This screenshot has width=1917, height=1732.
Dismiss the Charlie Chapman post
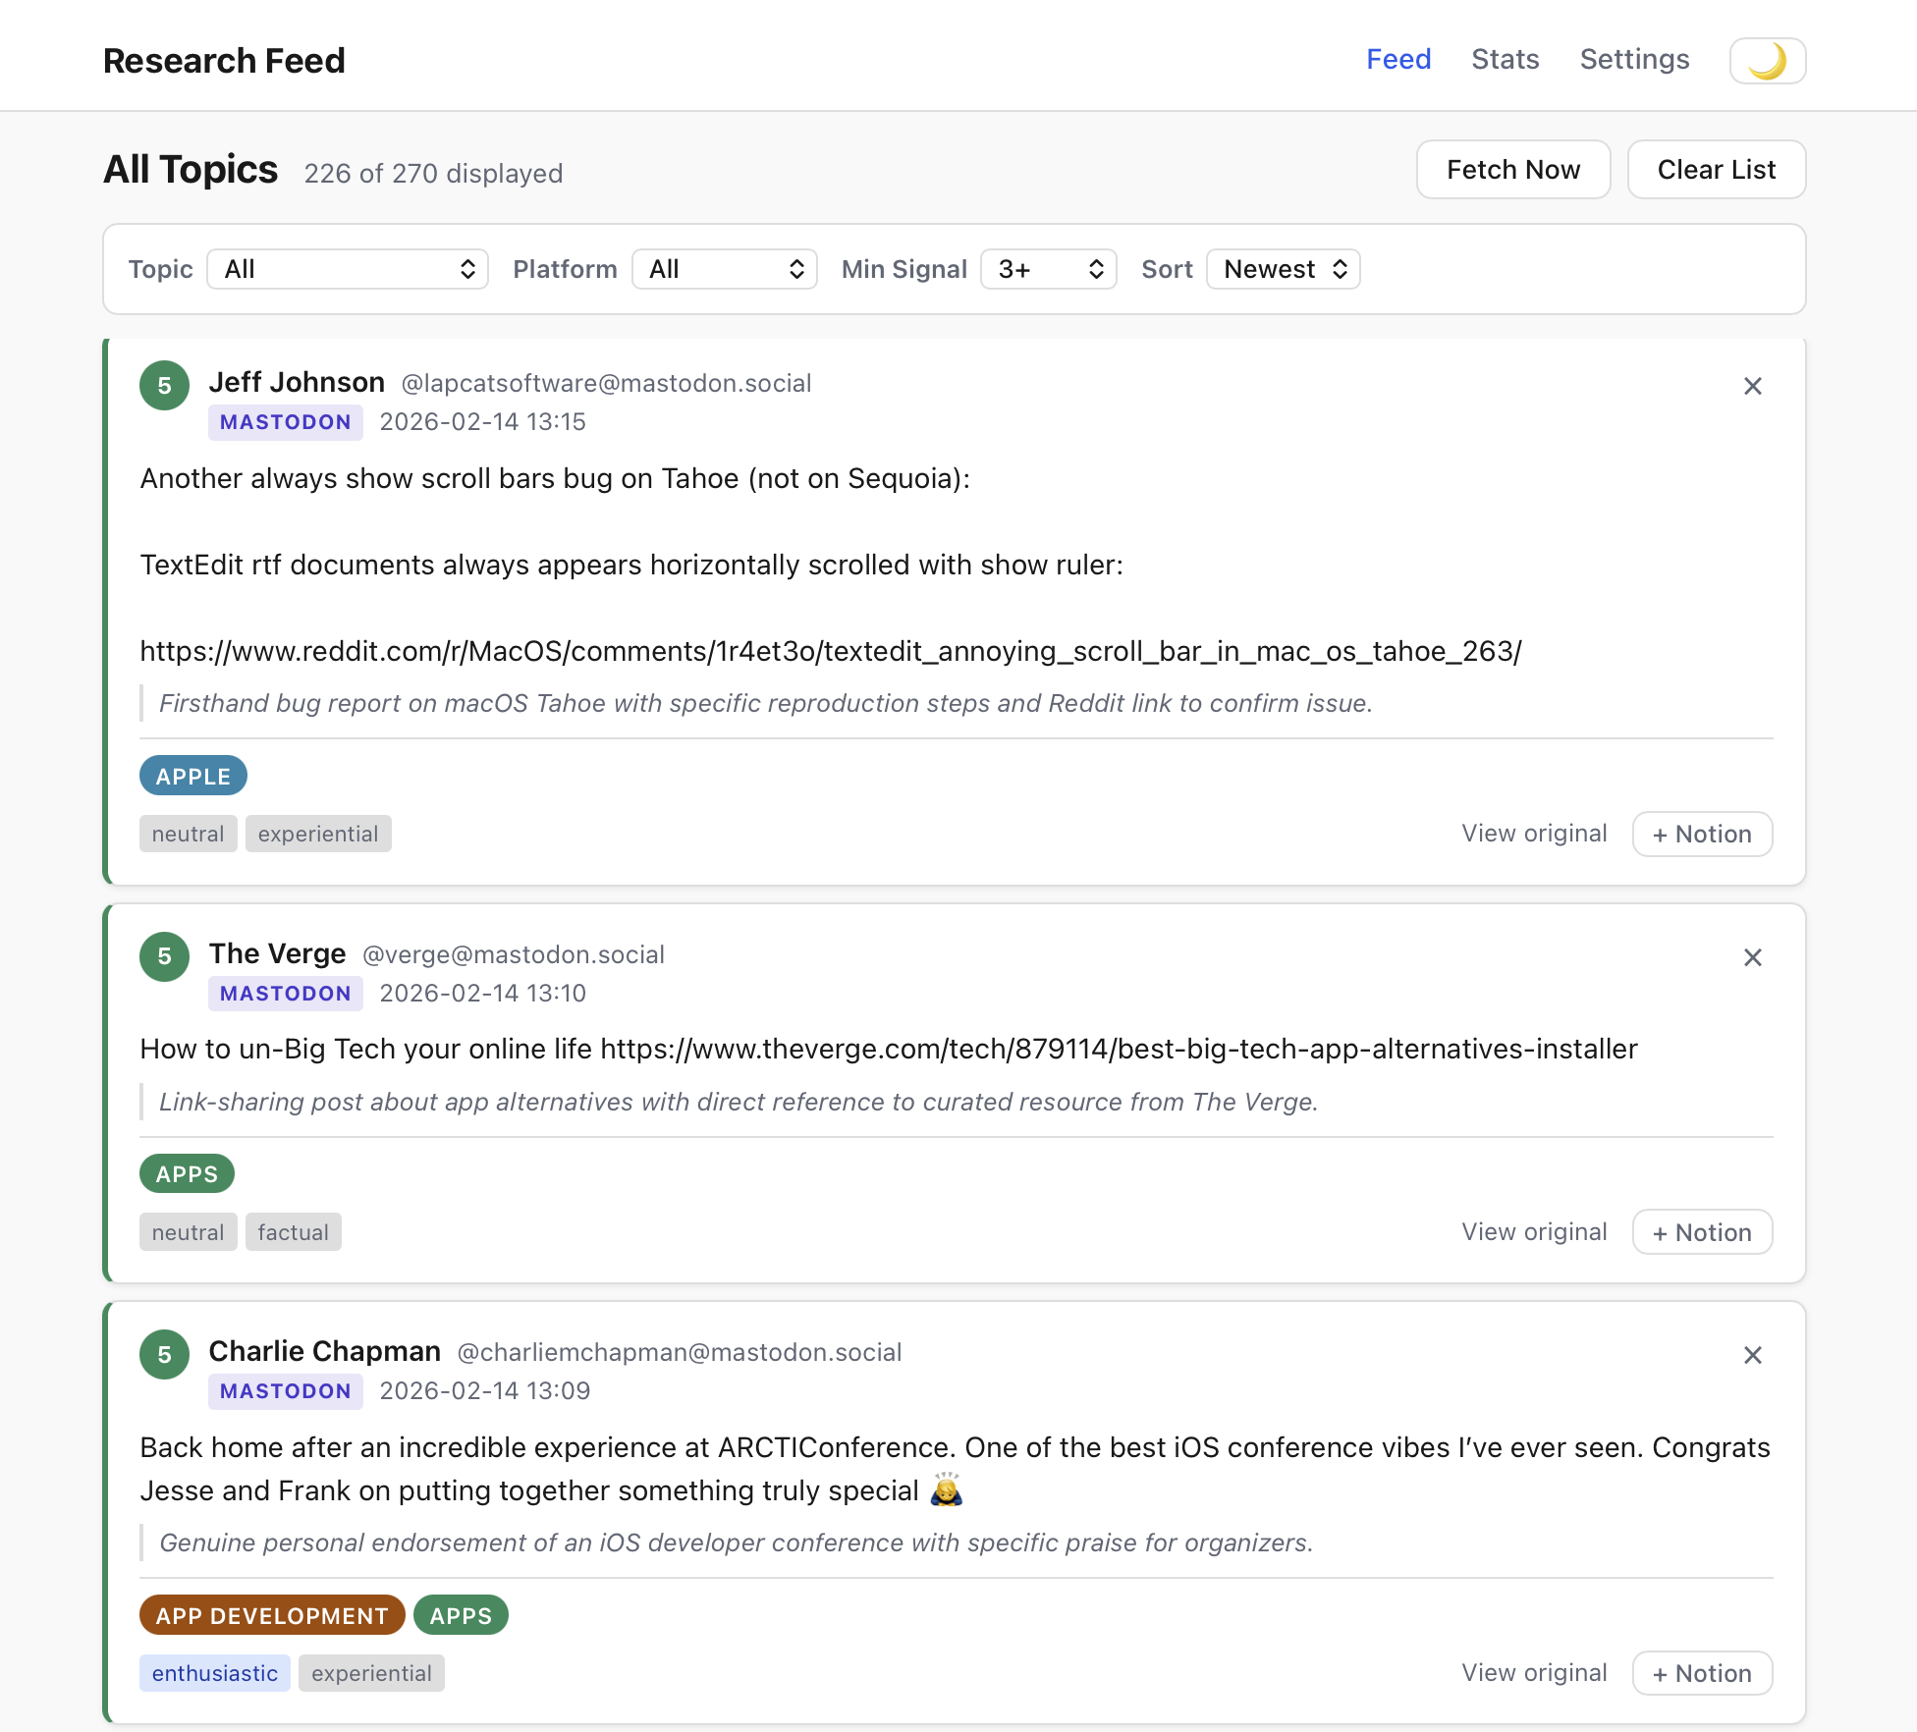tap(1752, 1355)
